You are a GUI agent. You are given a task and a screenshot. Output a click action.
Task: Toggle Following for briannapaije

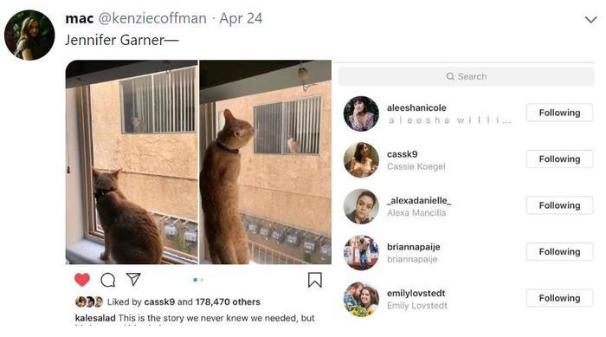click(x=559, y=252)
